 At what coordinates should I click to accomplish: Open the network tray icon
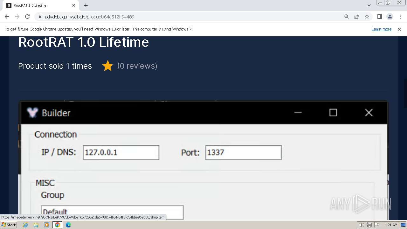coord(369,225)
